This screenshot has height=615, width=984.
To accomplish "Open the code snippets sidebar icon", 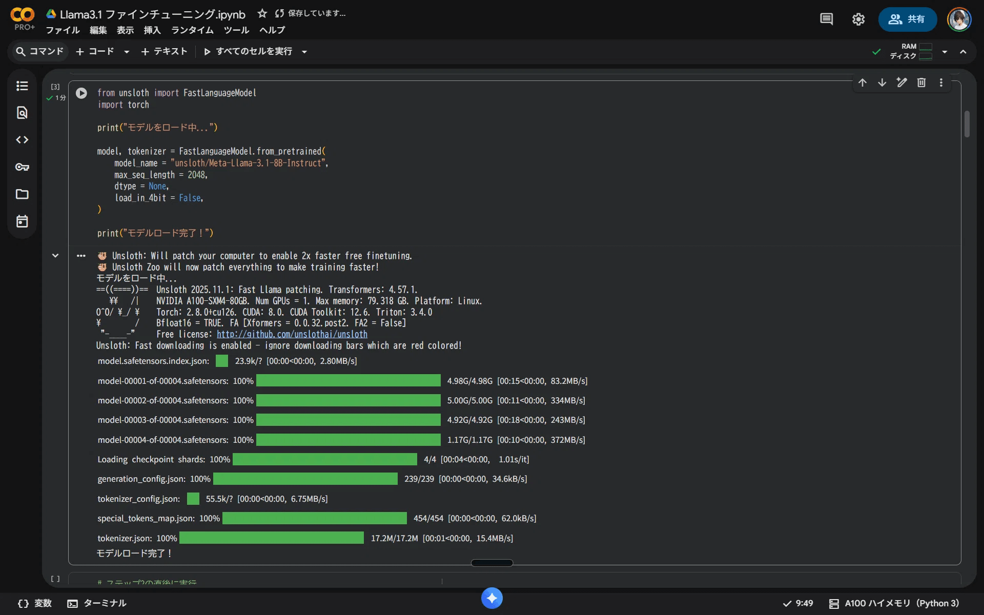I will [22, 140].
